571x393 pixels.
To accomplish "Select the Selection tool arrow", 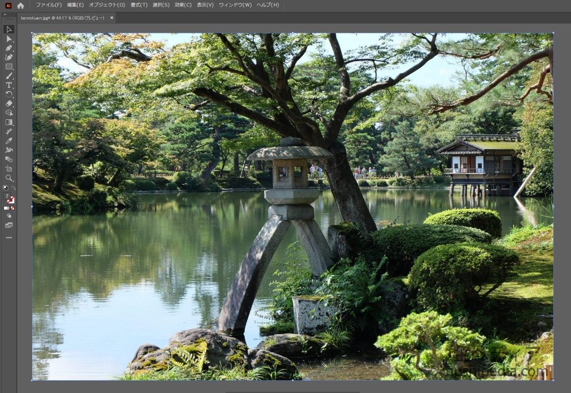I will coord(9,30).
